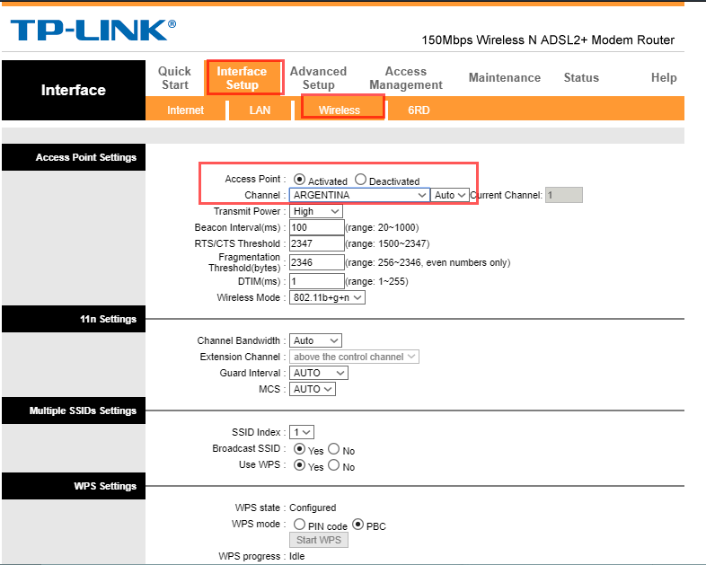The width and height of the screenshot is (706, 565).
Task: Click the Fragmentation Threshold input field
Action: click(x=316, y=262)
